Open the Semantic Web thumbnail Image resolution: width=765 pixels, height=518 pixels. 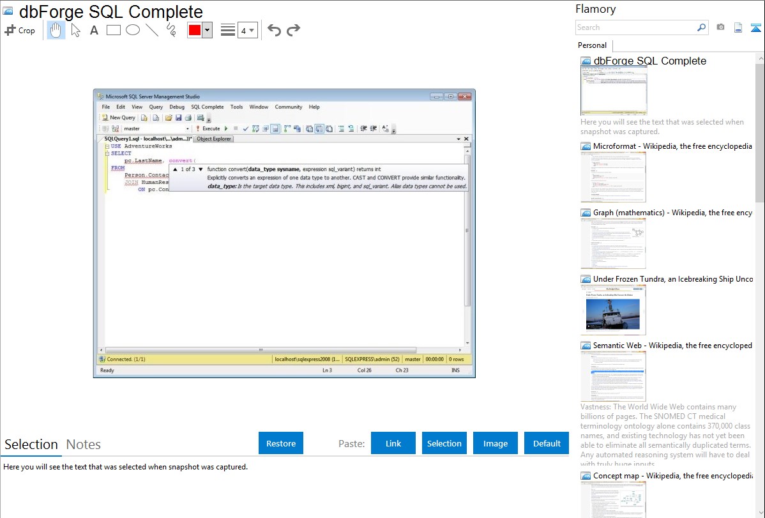(613, 376)
